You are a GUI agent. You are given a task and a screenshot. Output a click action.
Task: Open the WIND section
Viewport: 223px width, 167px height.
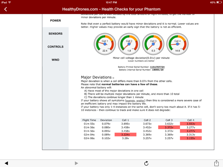(55, 60)
